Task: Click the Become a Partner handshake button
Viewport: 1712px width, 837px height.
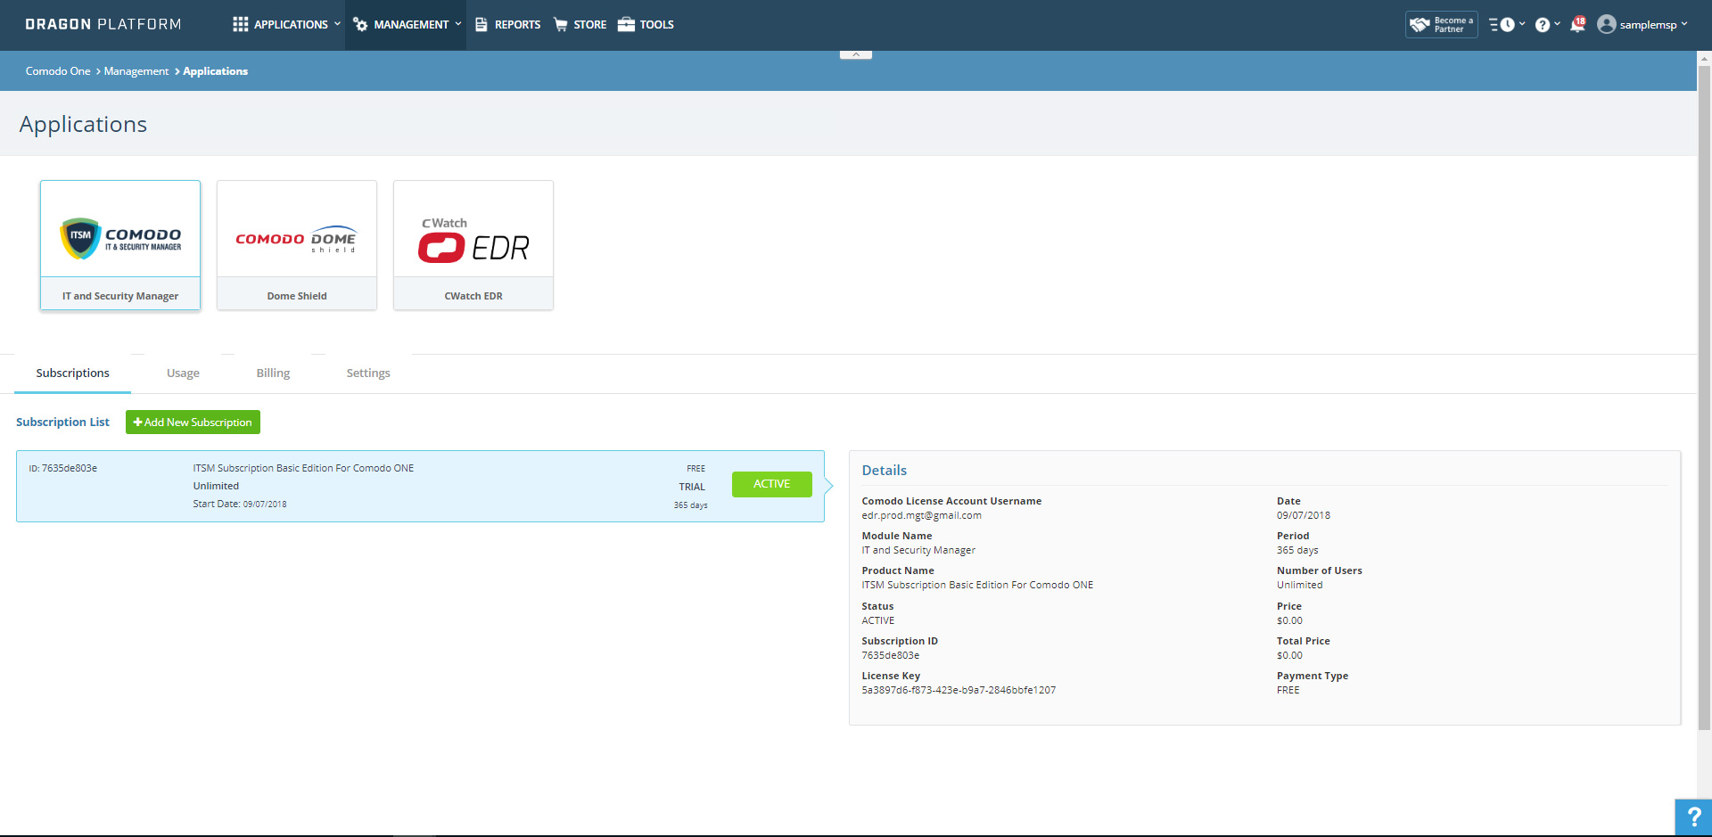Action: 1441,24
